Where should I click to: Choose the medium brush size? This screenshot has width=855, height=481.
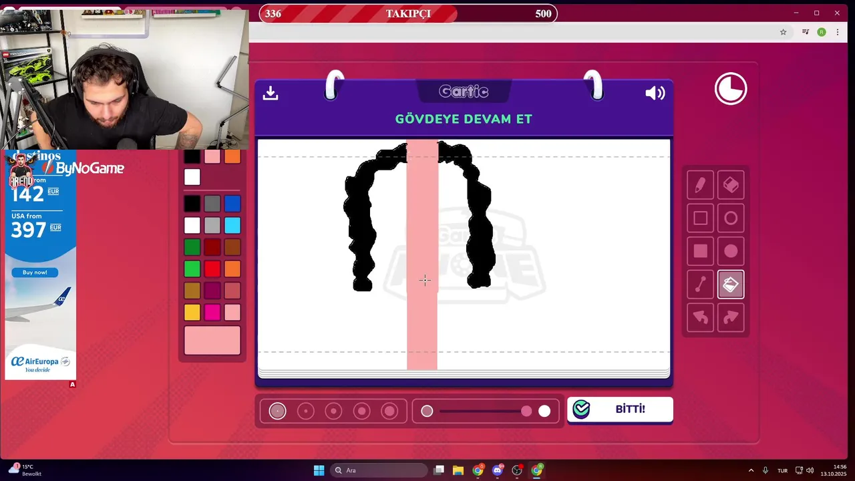click(x=333, y=412)
